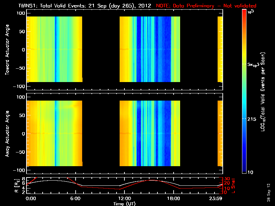Click the 215 colorbar label
The image size is (275, 206).
click(252, 119)
